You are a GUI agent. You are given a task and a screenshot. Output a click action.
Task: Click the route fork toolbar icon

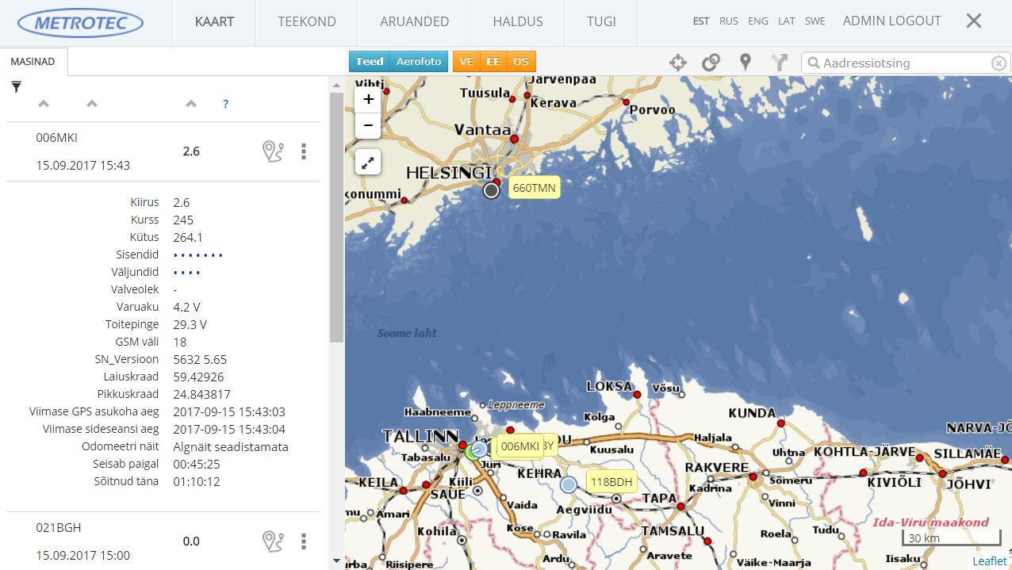780,63
